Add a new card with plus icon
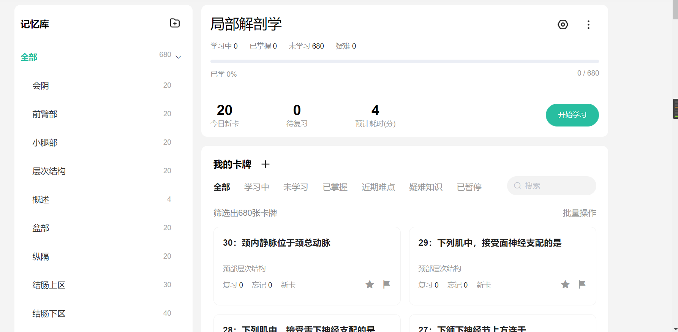The height and width of the screenshot is (332, 678). [x=266, y=164]
